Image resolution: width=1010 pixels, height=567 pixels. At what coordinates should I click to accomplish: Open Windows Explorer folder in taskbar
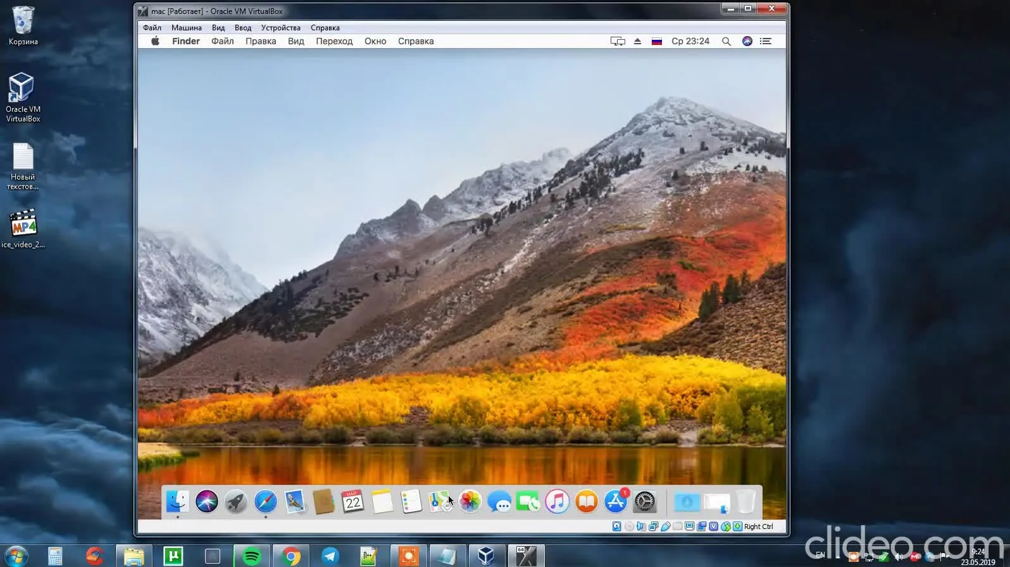click(x=134, y=556)
